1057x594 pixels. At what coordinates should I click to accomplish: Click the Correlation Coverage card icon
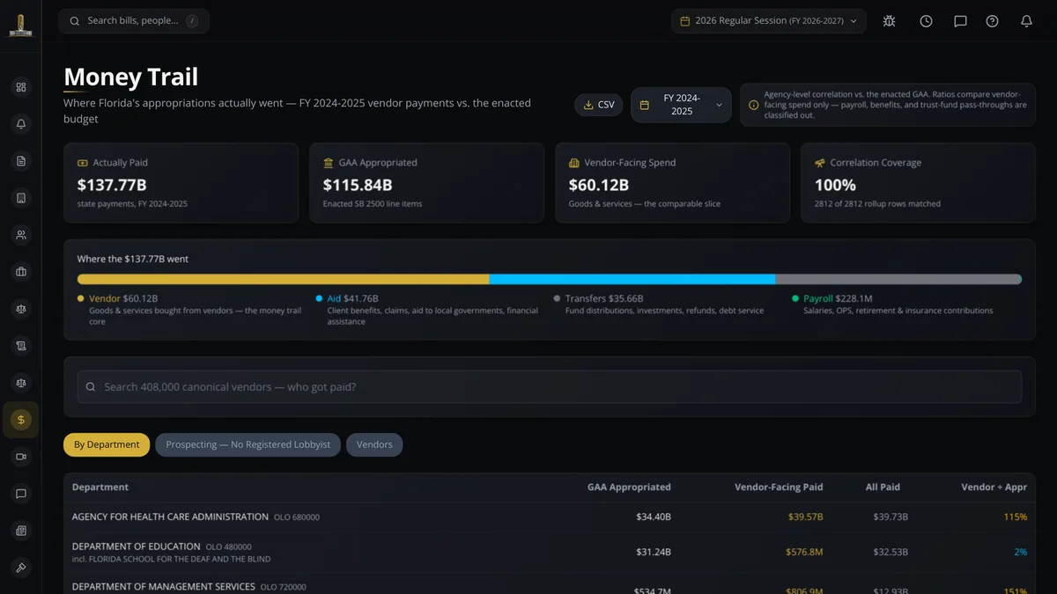pos(820,163)
